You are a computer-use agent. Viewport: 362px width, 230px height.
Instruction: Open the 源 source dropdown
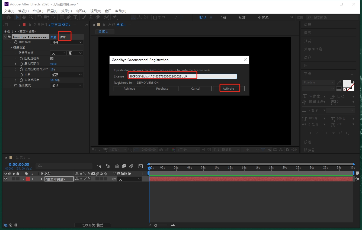pyautogui.click(x=75, y=53)
